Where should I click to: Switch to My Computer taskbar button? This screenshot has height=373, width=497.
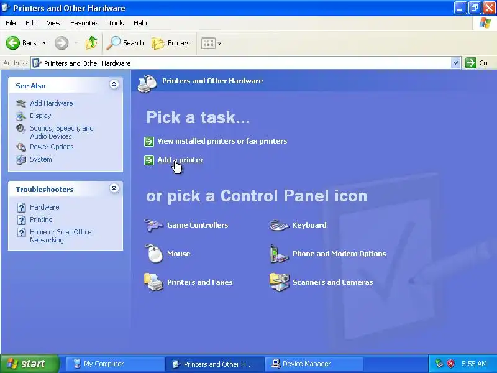[115, 364]
